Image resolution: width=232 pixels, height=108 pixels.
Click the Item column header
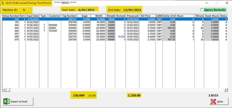click(x=22, y=16)
